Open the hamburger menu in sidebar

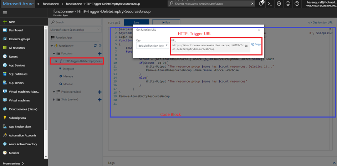click(x=5, y=13)
